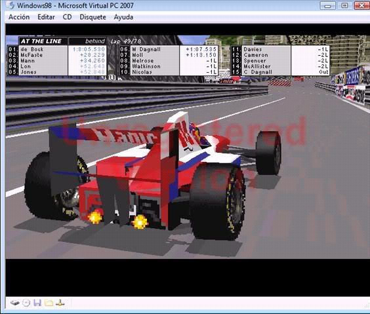
Task: Click the Virtual PC title bar icon
Action: coord(10,5)
